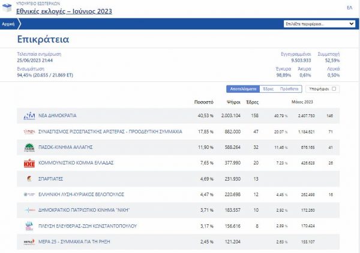The height and width of the screenshot is (253, 360).
Task: Switch language via ΕΛ link
Action: pyautogui.click(x=349, y=8)
